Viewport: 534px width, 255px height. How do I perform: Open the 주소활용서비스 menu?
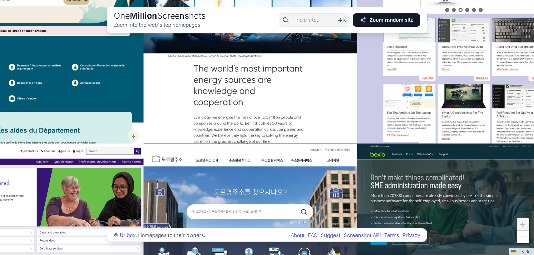240,160
